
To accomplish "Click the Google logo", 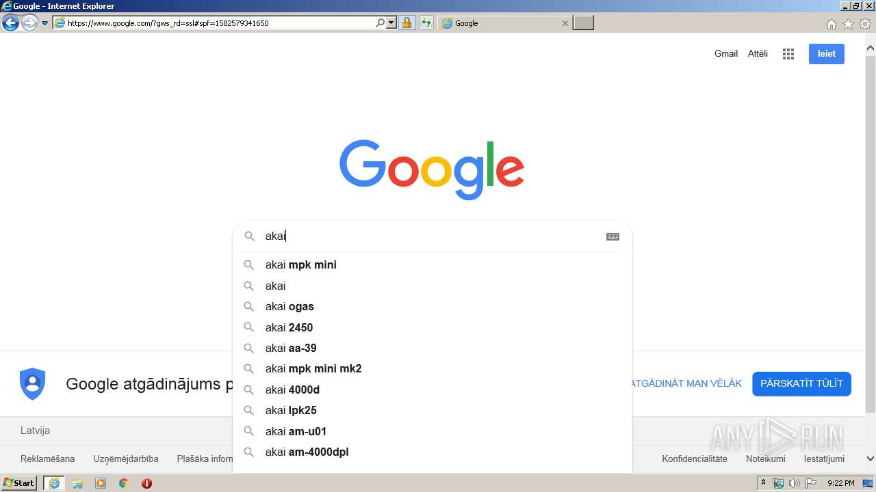I will pyautogui.click(x=432, y=169).
